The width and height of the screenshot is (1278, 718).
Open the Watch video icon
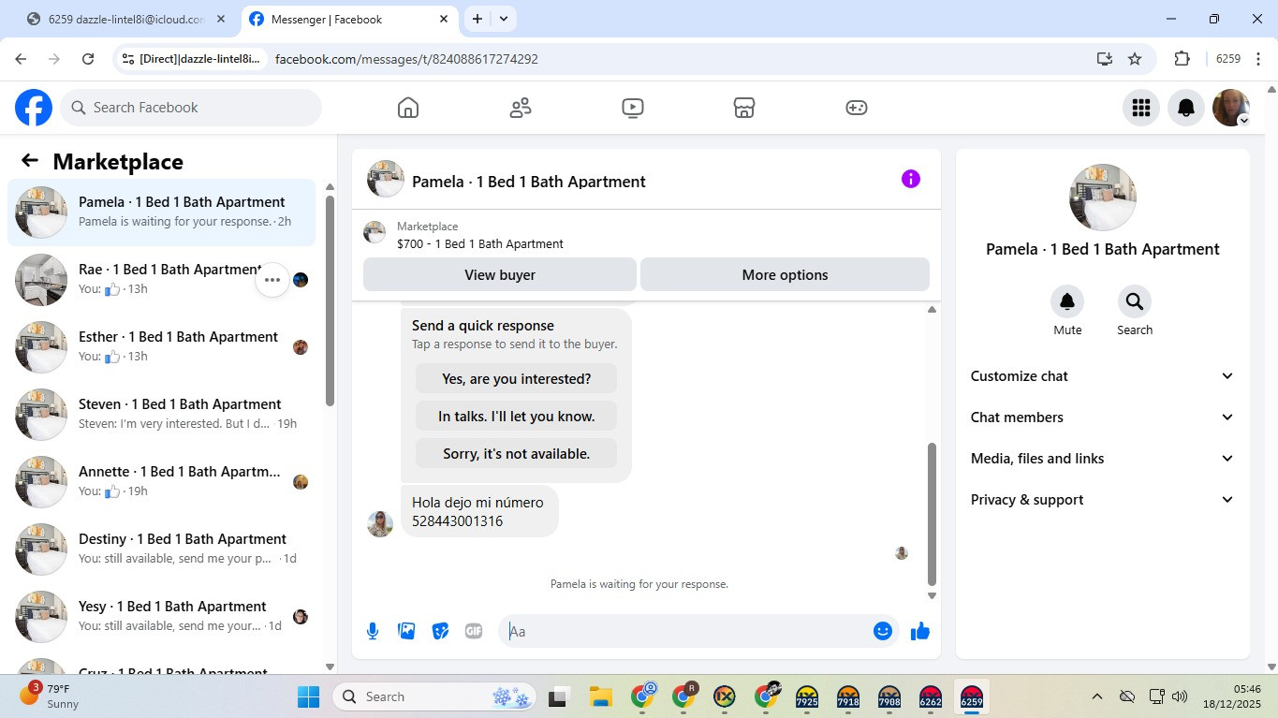[633, 108]
